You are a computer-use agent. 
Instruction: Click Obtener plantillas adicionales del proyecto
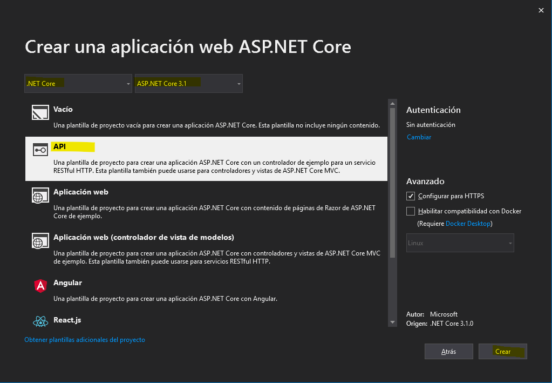(85, 339)
